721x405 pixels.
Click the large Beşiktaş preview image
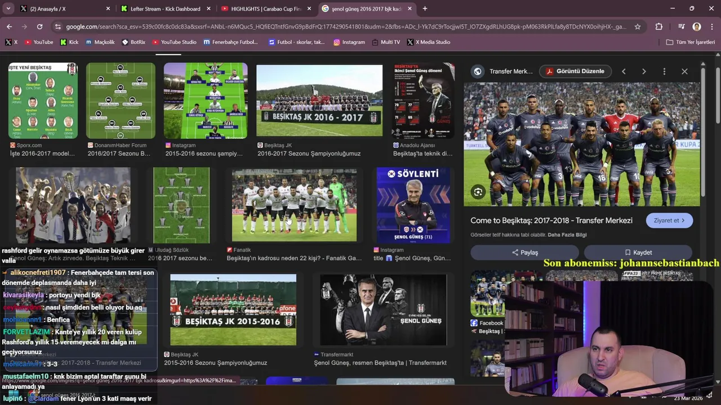pyautogui.click(x=582, y=144)
